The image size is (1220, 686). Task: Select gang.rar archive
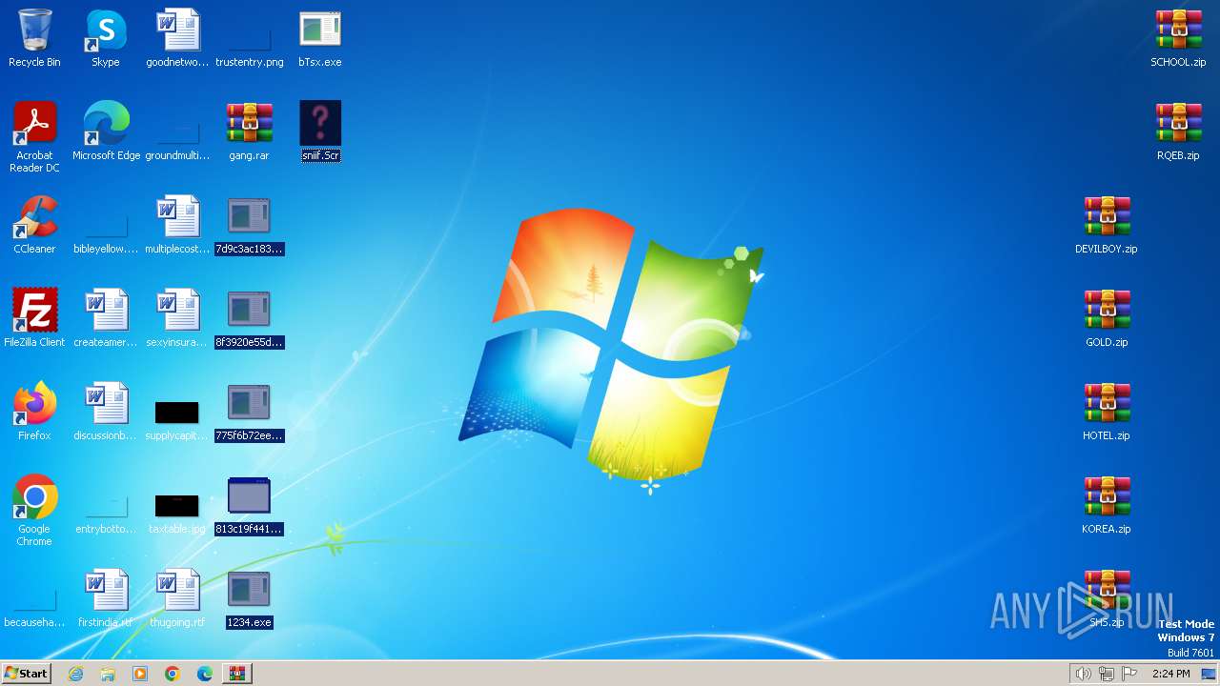click(250, 131)
